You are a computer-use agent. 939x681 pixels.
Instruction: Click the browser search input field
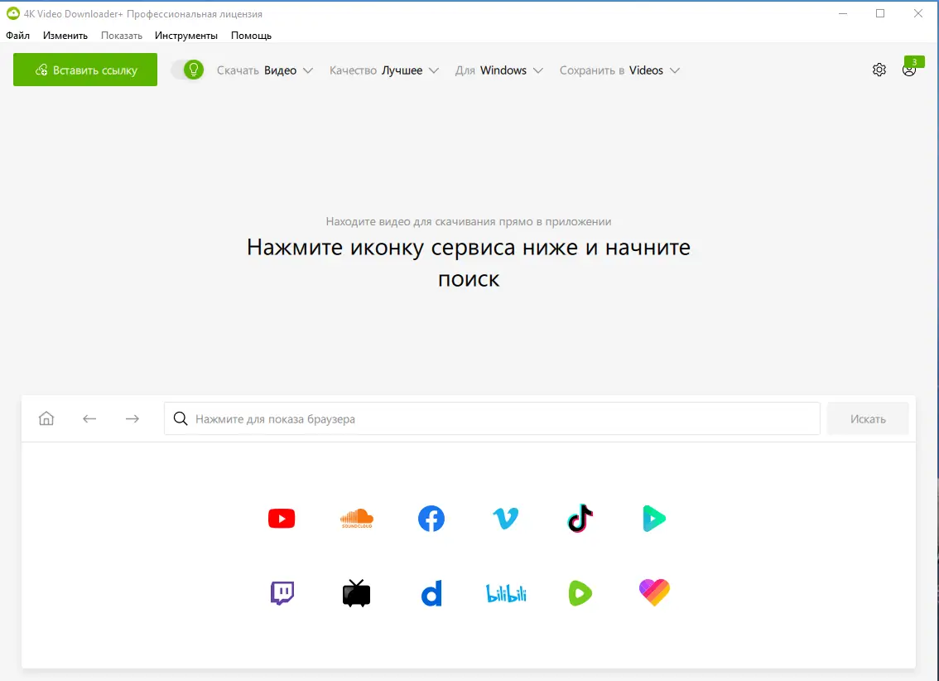[x=493, y=418]
